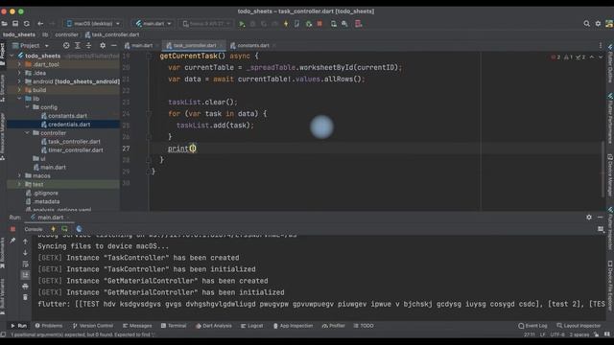Click the editor vertical scrollbar
Screen dimensions: 614x345
coord(602,170)
